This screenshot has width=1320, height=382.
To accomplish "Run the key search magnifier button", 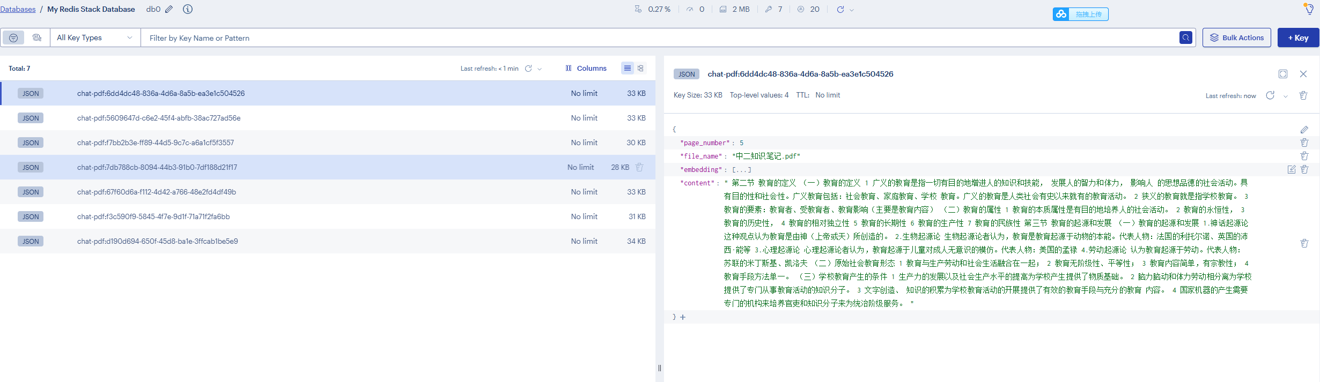I will (x=1186, y=38).
